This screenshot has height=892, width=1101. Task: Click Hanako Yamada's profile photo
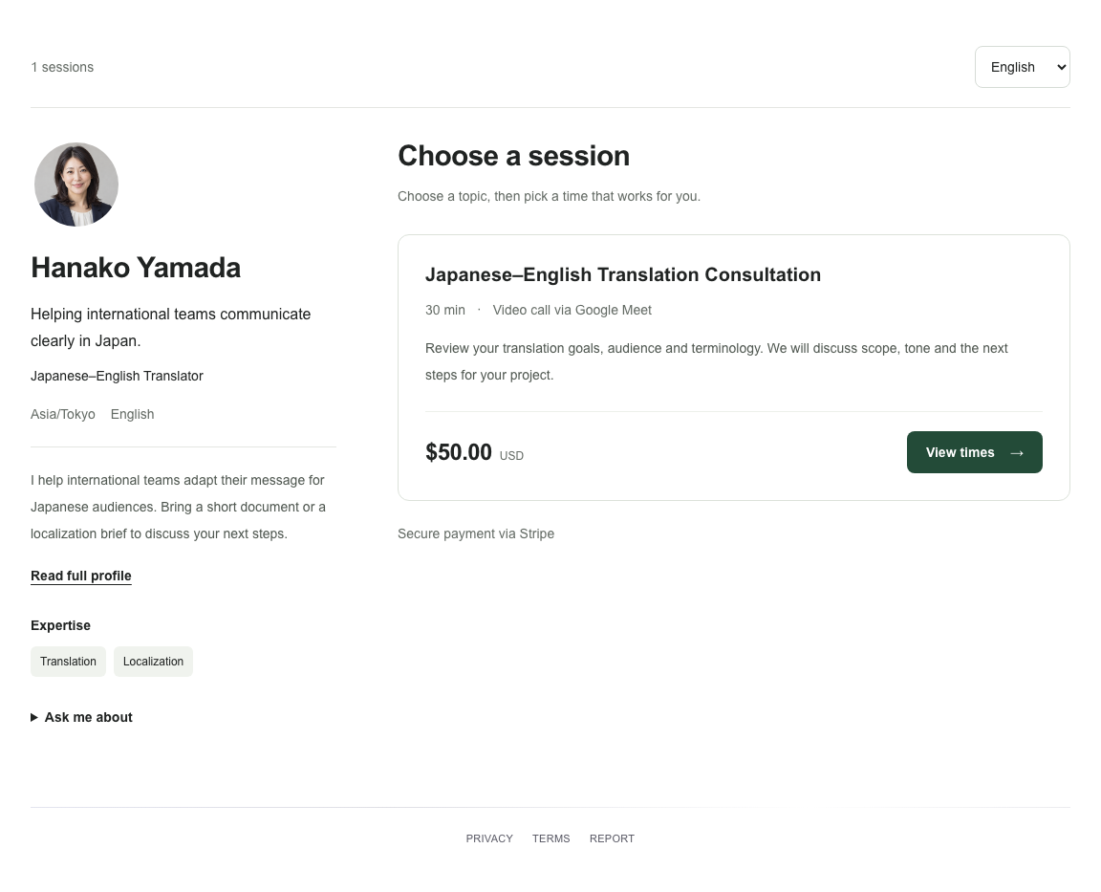point(76,185)
